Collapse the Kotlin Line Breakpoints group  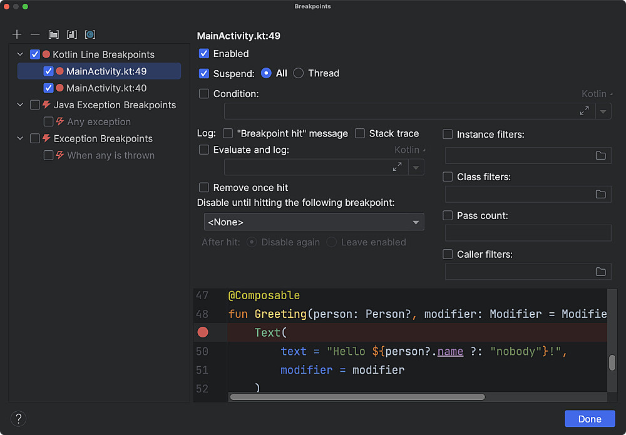tap(21, 54)
